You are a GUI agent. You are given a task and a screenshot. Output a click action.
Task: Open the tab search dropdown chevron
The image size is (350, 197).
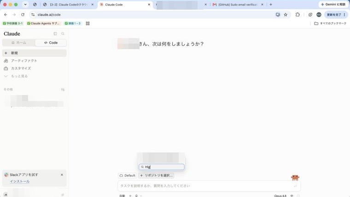click(25, 5)
